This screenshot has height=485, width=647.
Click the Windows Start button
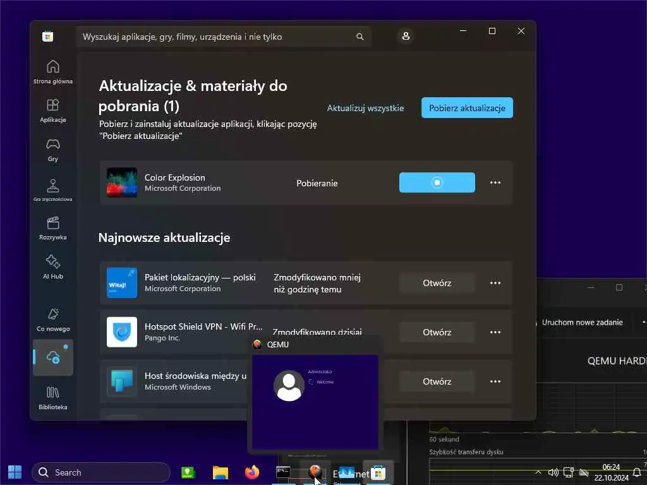pyautogui.click(x=15, y=472)
